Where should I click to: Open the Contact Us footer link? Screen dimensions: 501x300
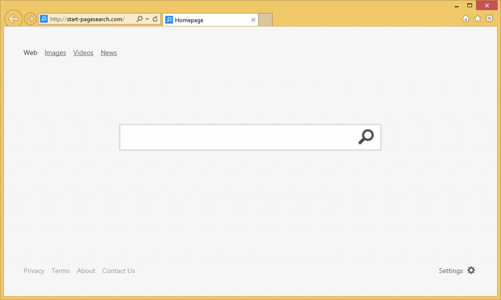(118, 271)
